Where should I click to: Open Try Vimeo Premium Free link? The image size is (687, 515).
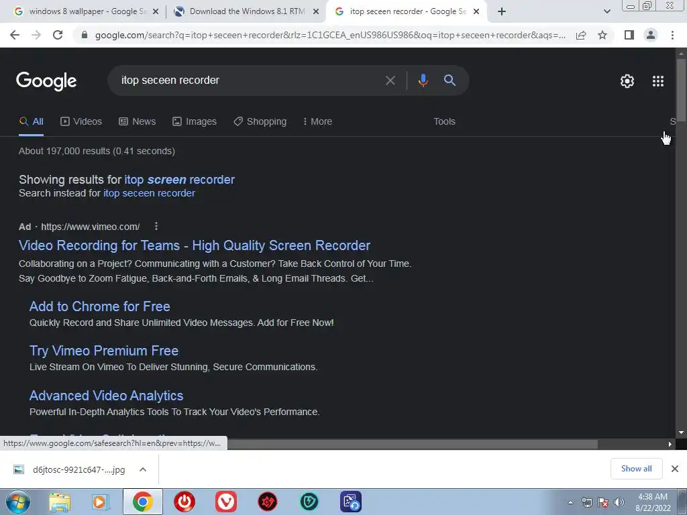[x=104, y=351]
